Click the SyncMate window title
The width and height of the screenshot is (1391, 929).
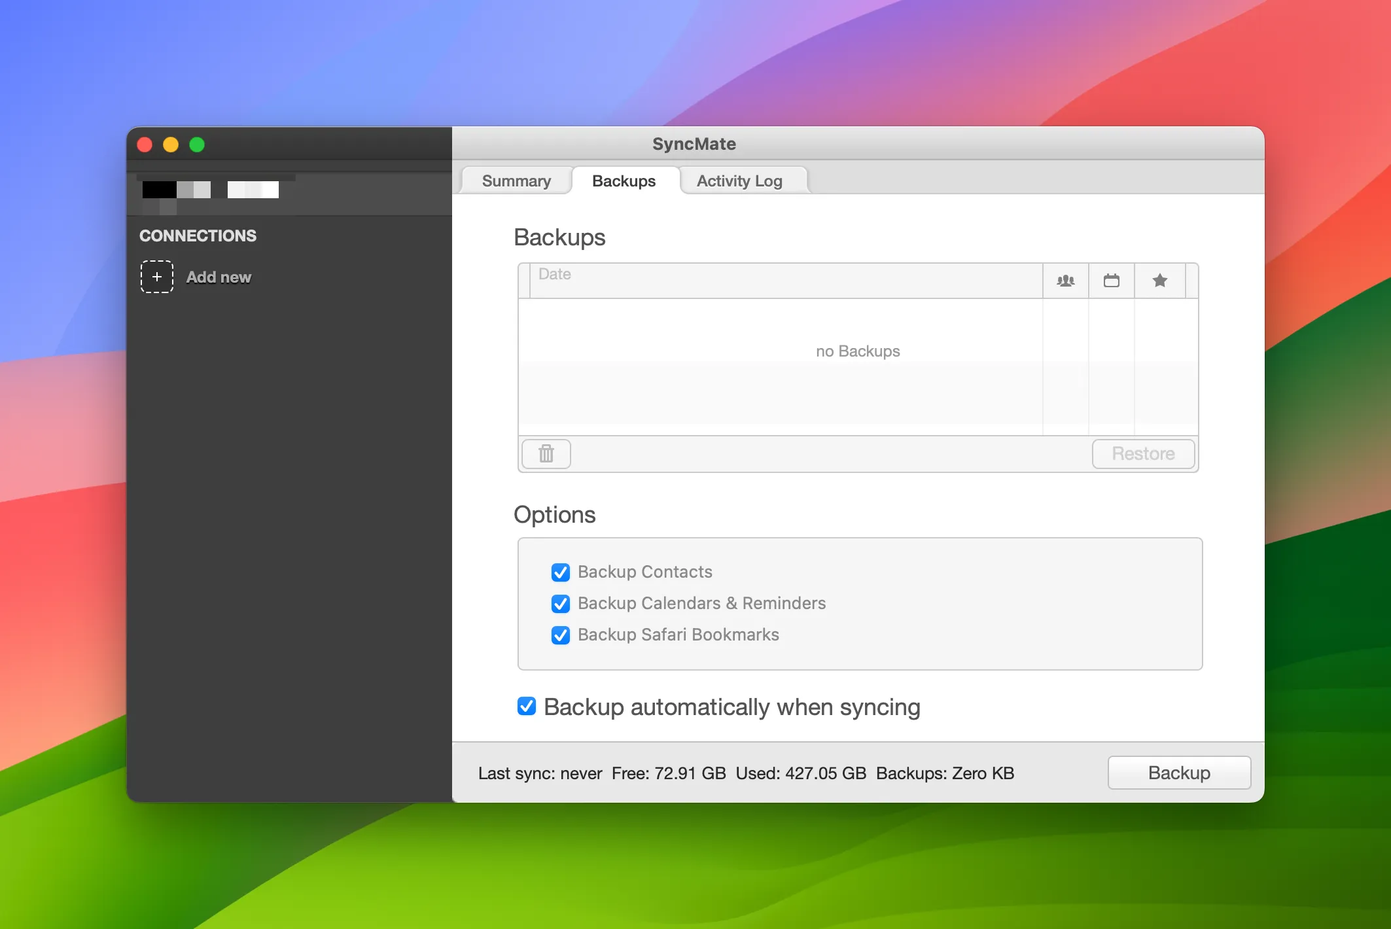(694, 144)
